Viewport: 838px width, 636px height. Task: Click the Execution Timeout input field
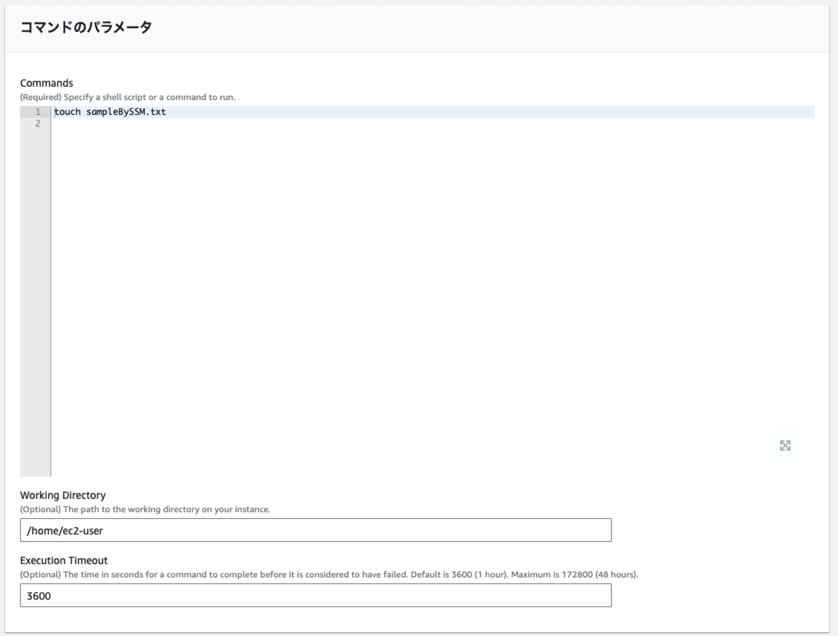click(316, 595)
